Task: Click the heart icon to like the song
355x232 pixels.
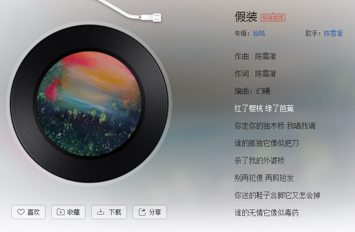Action: (21, 212)
